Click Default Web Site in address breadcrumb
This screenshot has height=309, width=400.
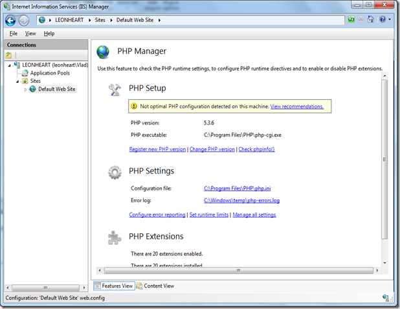click(x=135, y=20)
